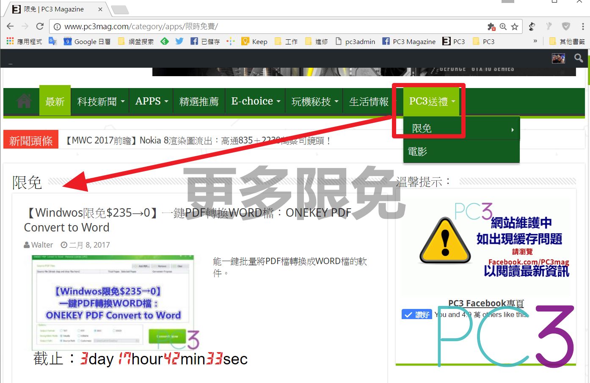Viewport: 590px width, 383px height.
Task: Open a new browser tab
Action: point(119,10)
